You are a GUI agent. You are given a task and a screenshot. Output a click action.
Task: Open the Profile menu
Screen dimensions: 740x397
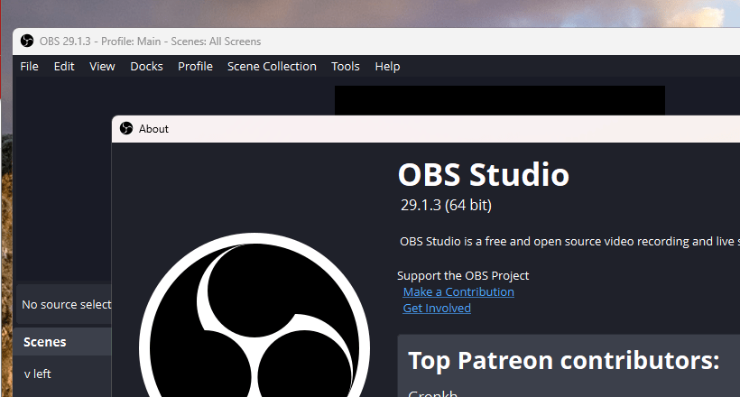pyautogui.click(x=195, y=67)
